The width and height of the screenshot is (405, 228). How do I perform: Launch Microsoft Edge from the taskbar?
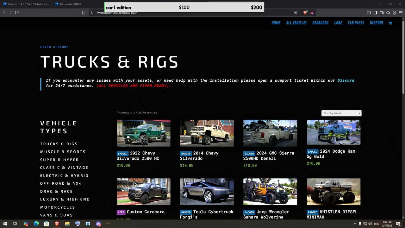pyautogui.click(x=36, y=224)
